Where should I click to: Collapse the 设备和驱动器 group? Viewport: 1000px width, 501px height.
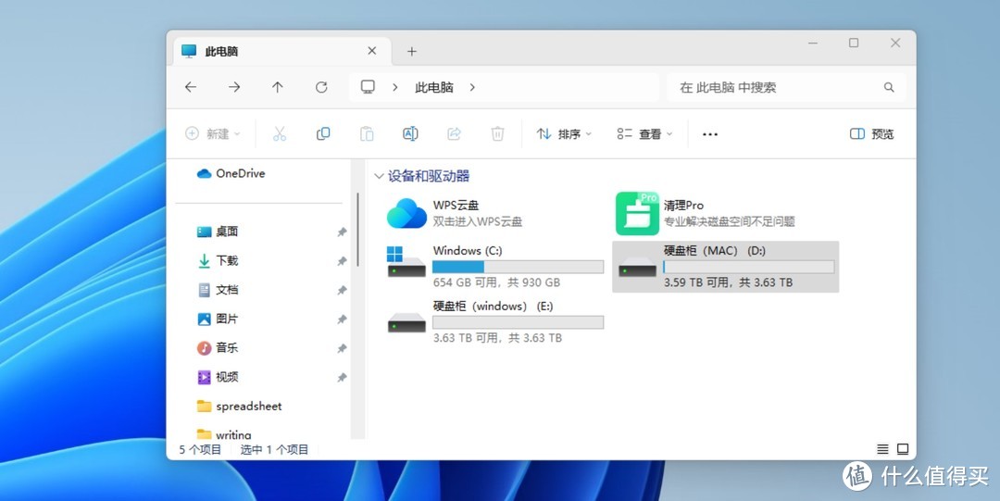point(379,176)
